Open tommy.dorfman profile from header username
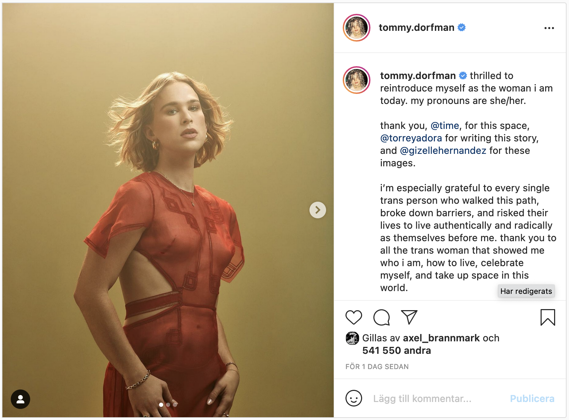The width and height of the screenshot is (569, 420). pos(416,27)
